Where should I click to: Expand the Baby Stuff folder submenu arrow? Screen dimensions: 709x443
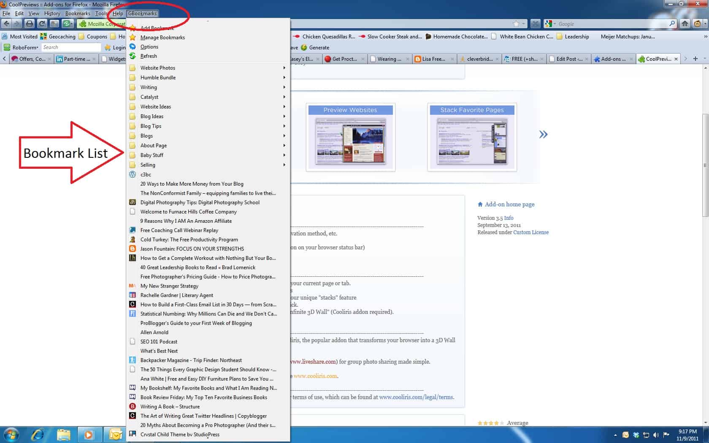pyautogui.click(x=284, y=155)
